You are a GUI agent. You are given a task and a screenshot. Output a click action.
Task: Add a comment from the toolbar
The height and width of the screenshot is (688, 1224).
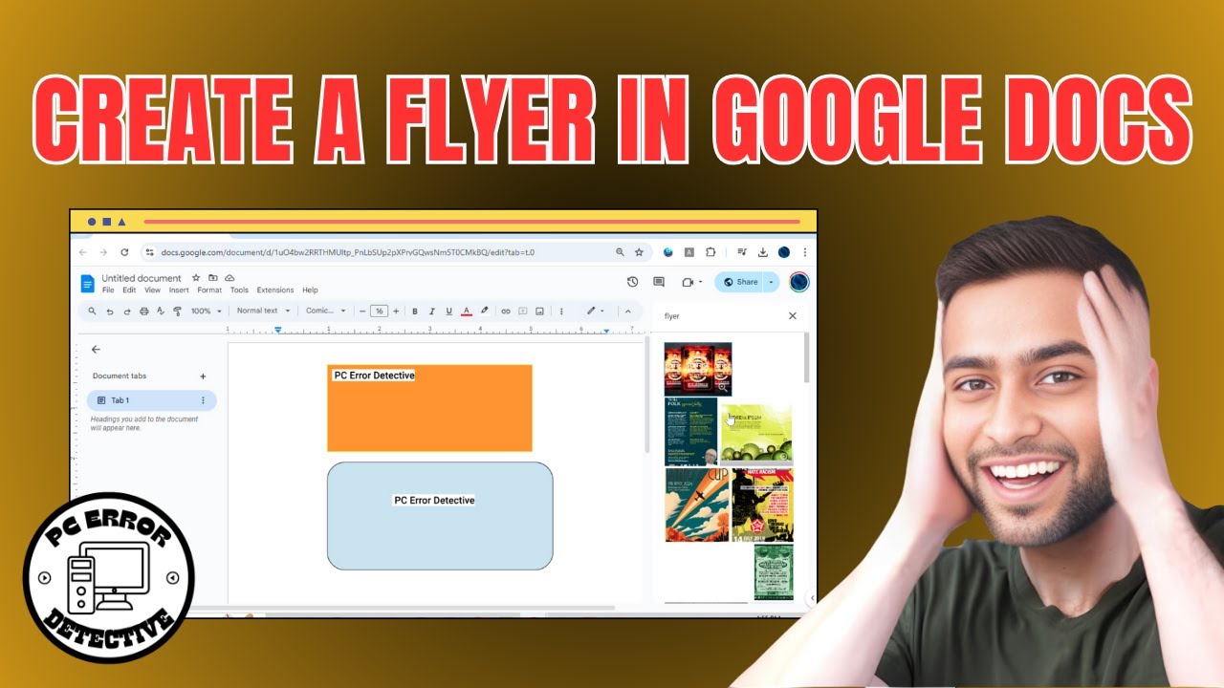point(523,312)
